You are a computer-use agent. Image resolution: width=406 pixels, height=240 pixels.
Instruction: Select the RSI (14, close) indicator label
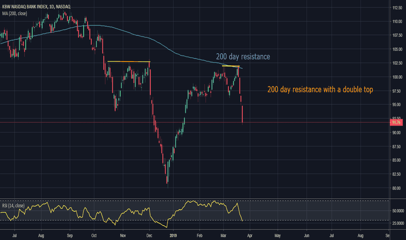(13, 206)
